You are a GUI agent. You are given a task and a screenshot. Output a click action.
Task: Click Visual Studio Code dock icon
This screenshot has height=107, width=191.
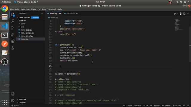[5, 26]
